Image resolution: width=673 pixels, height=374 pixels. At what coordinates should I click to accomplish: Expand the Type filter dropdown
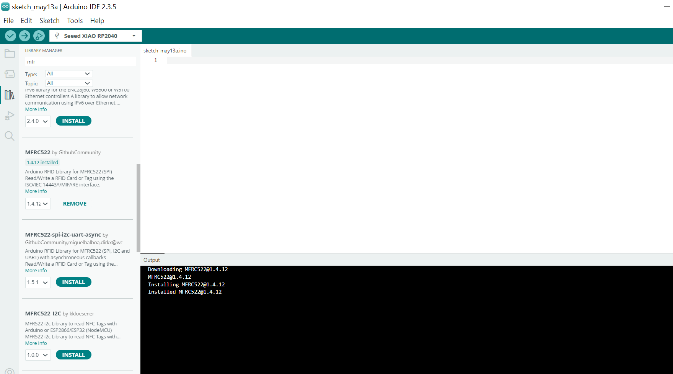point(69,73)
